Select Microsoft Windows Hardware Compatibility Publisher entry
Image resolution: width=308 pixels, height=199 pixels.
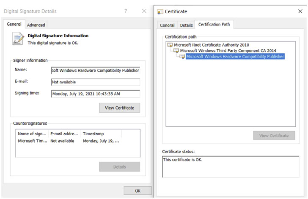pos(235,57)
